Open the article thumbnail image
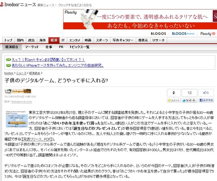 17,119
